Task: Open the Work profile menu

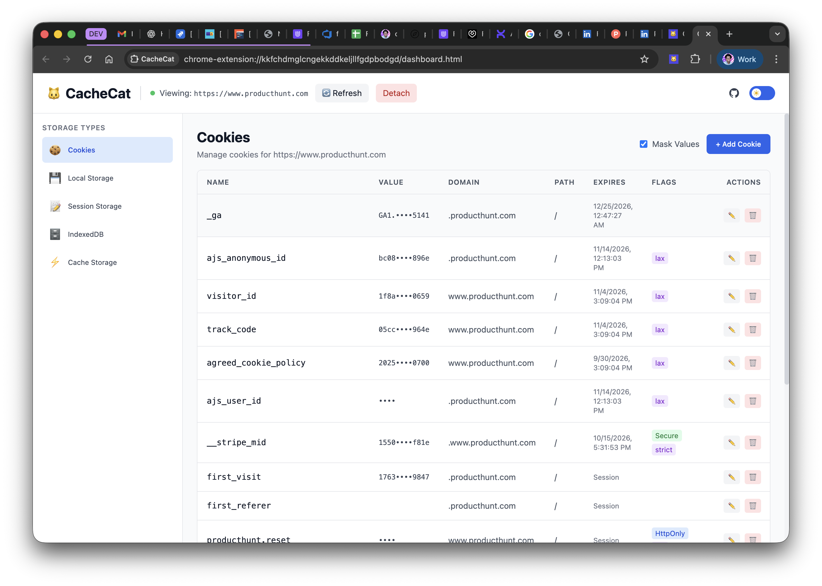Action: click(739, 59)
